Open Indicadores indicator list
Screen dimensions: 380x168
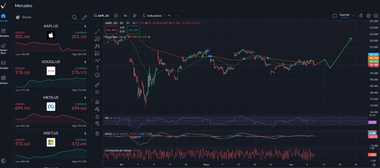tap(152, 16)
